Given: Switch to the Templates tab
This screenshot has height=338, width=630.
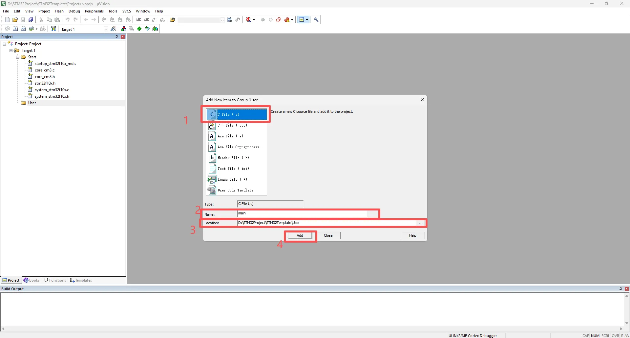Looking at the screenshot, I should pyautogui.click(x=81, y=280).
